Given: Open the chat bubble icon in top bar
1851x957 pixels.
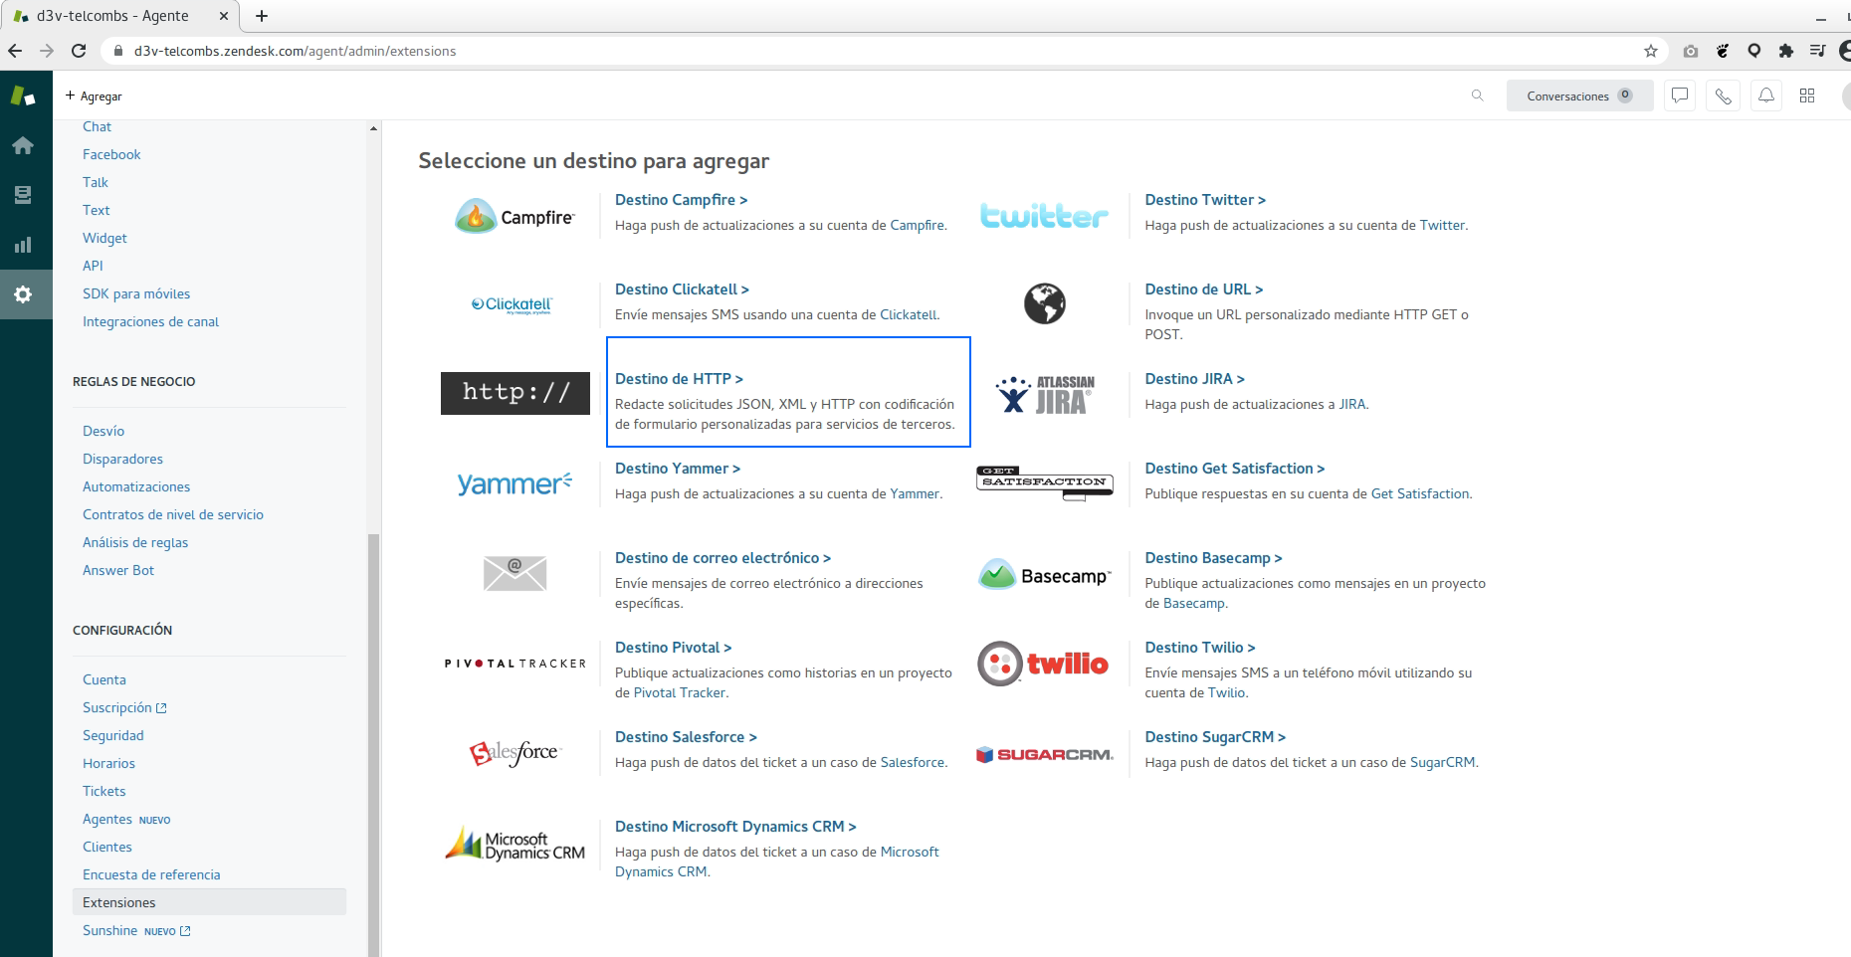Looking at the screenshot, I should [1680, 96].
